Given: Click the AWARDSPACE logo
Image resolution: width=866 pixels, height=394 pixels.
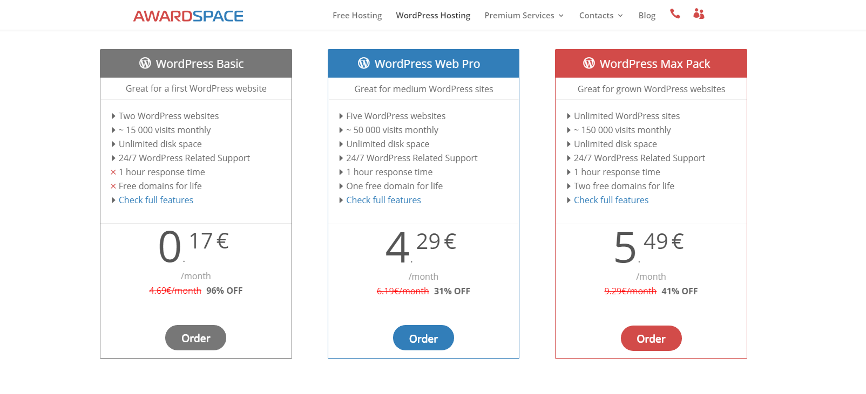Looking at the screenshot, I should (x=188, y=16).
